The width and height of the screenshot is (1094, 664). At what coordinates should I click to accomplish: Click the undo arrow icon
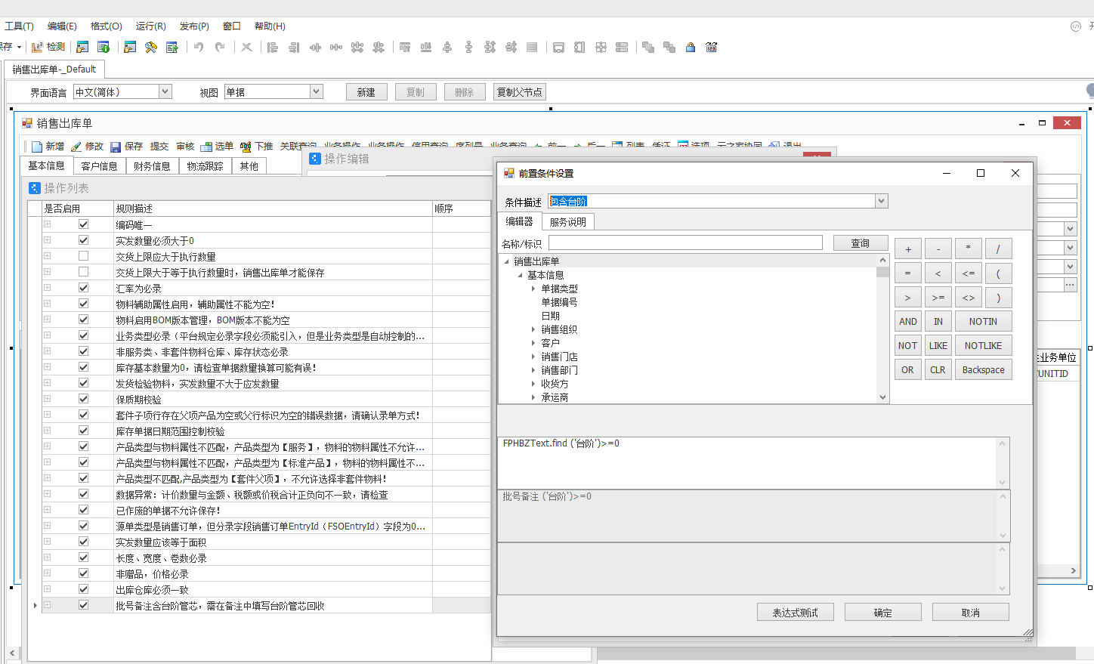(198, 47)
